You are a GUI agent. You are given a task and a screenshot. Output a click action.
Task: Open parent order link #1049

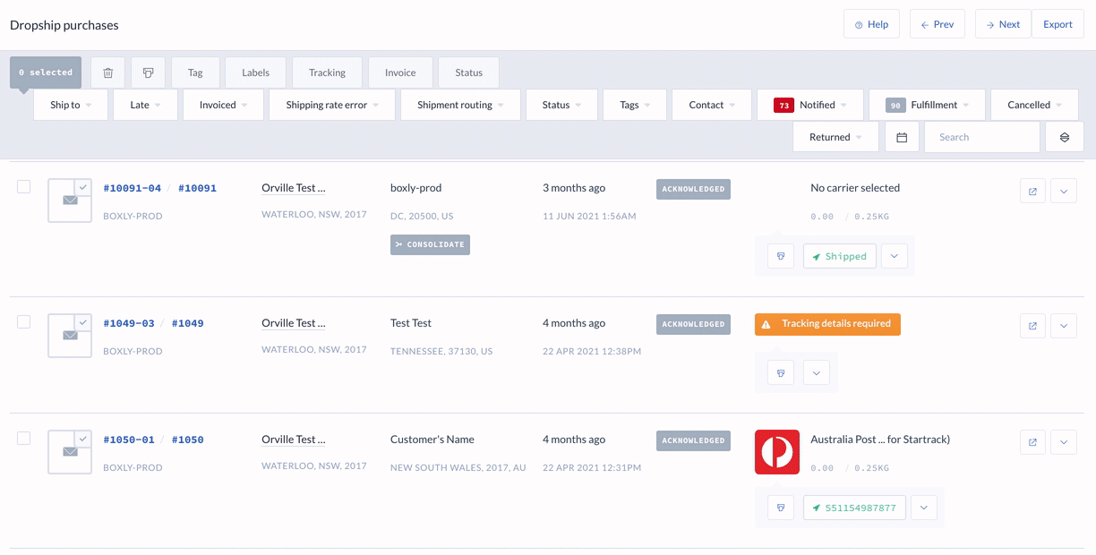coord(187,323)
